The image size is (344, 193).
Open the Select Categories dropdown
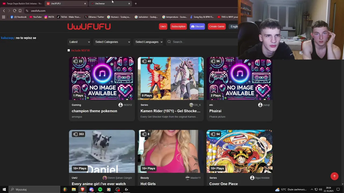tap(112, 42)
